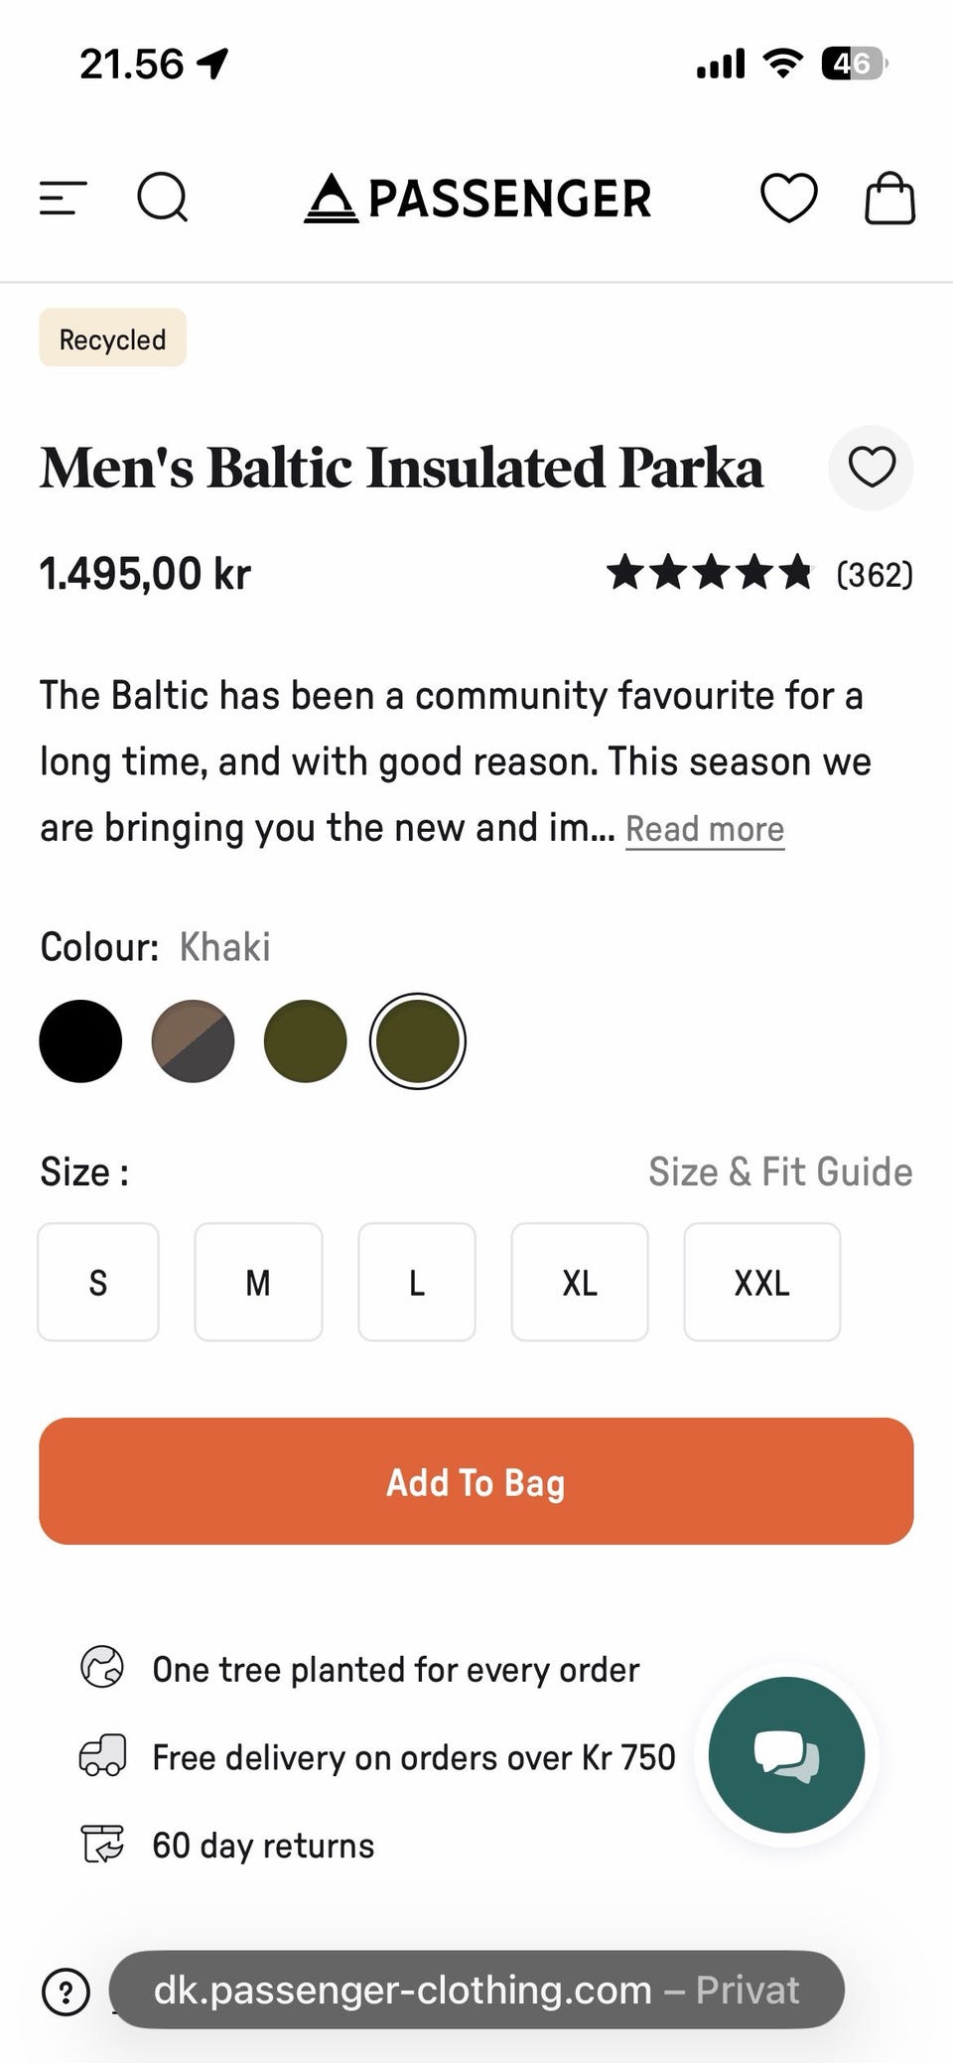Pick size XXL

coord(762,1282)
